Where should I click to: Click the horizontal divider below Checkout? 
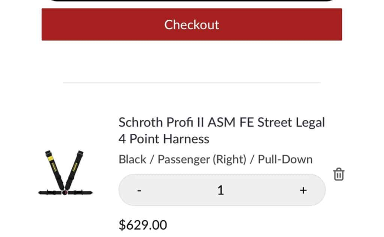coord(192,82)
